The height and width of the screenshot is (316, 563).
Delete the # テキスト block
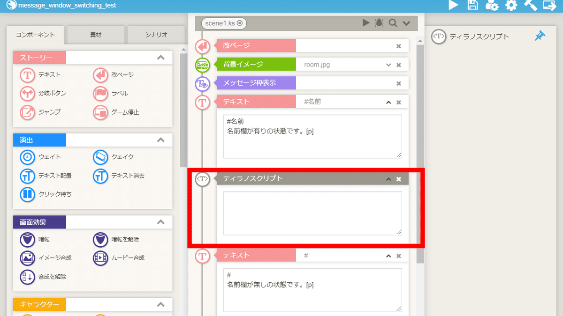(399, 256)
